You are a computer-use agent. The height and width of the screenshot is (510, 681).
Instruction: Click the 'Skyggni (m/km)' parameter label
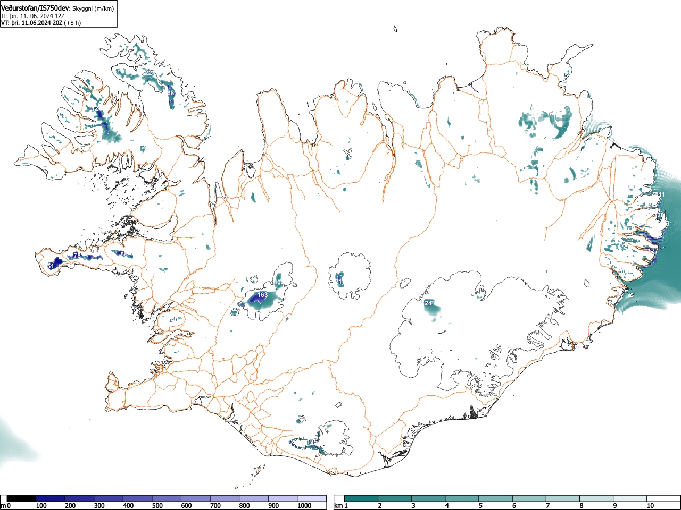pyautogui.click(x=93, y=8)
